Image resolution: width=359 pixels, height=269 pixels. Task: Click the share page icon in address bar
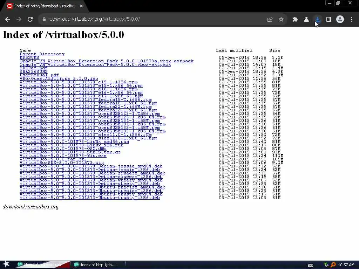click(x=270, y=20)
